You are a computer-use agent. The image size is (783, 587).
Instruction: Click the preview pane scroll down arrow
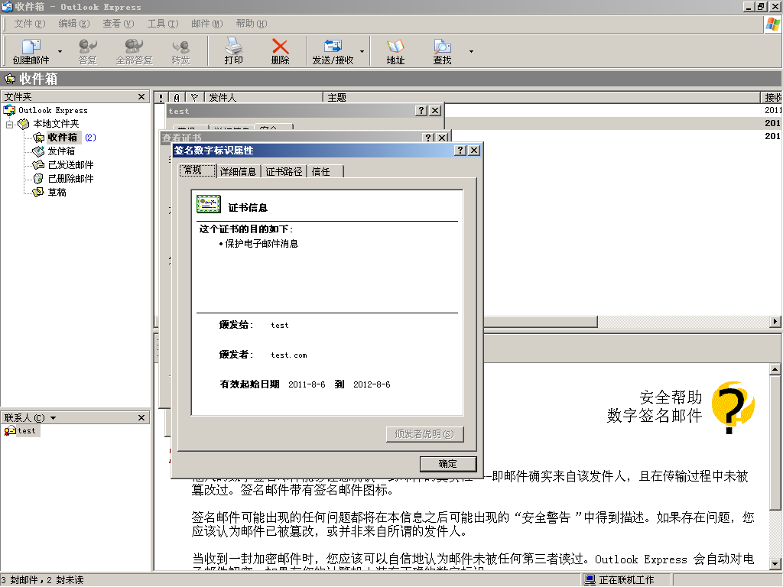[x=775, y=564]
